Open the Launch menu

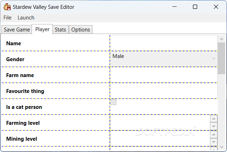coord(26,18)
